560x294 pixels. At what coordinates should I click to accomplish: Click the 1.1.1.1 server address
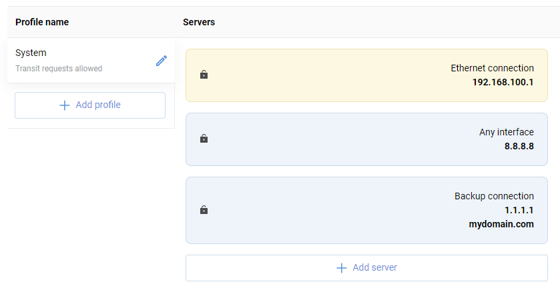519,210
